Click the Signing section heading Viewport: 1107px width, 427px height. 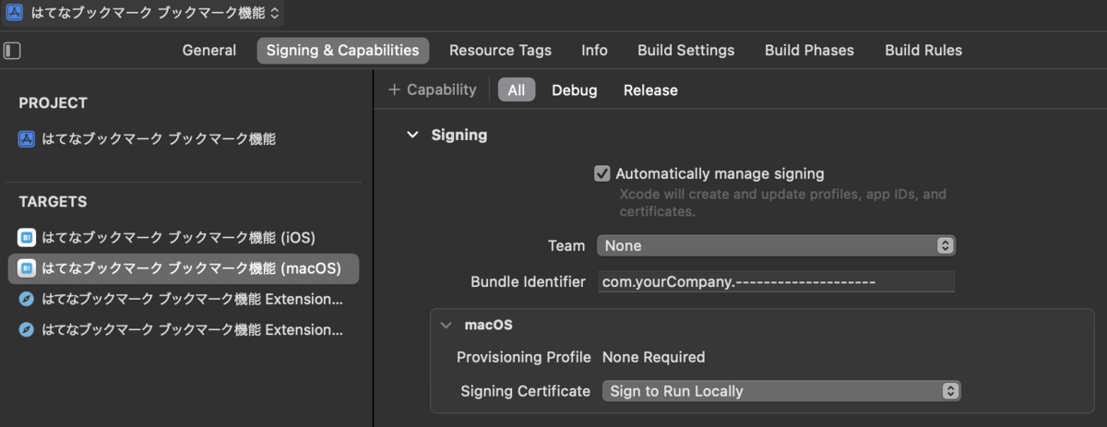(x=459, y=135)
